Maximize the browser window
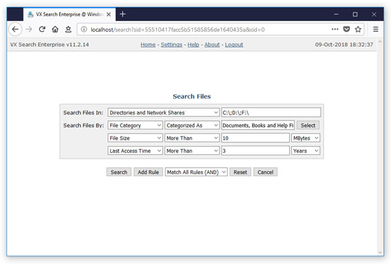The width and height of the screenshot is (391, 264). [x=355, y=14]
